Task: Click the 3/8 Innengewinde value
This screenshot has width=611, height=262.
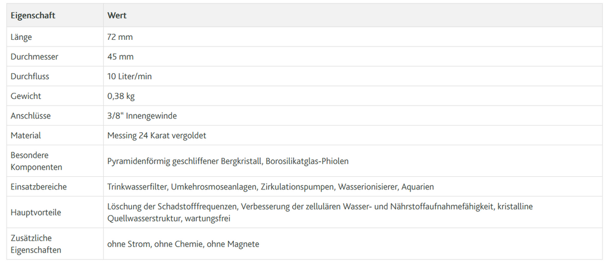Action: pos(142,116)
